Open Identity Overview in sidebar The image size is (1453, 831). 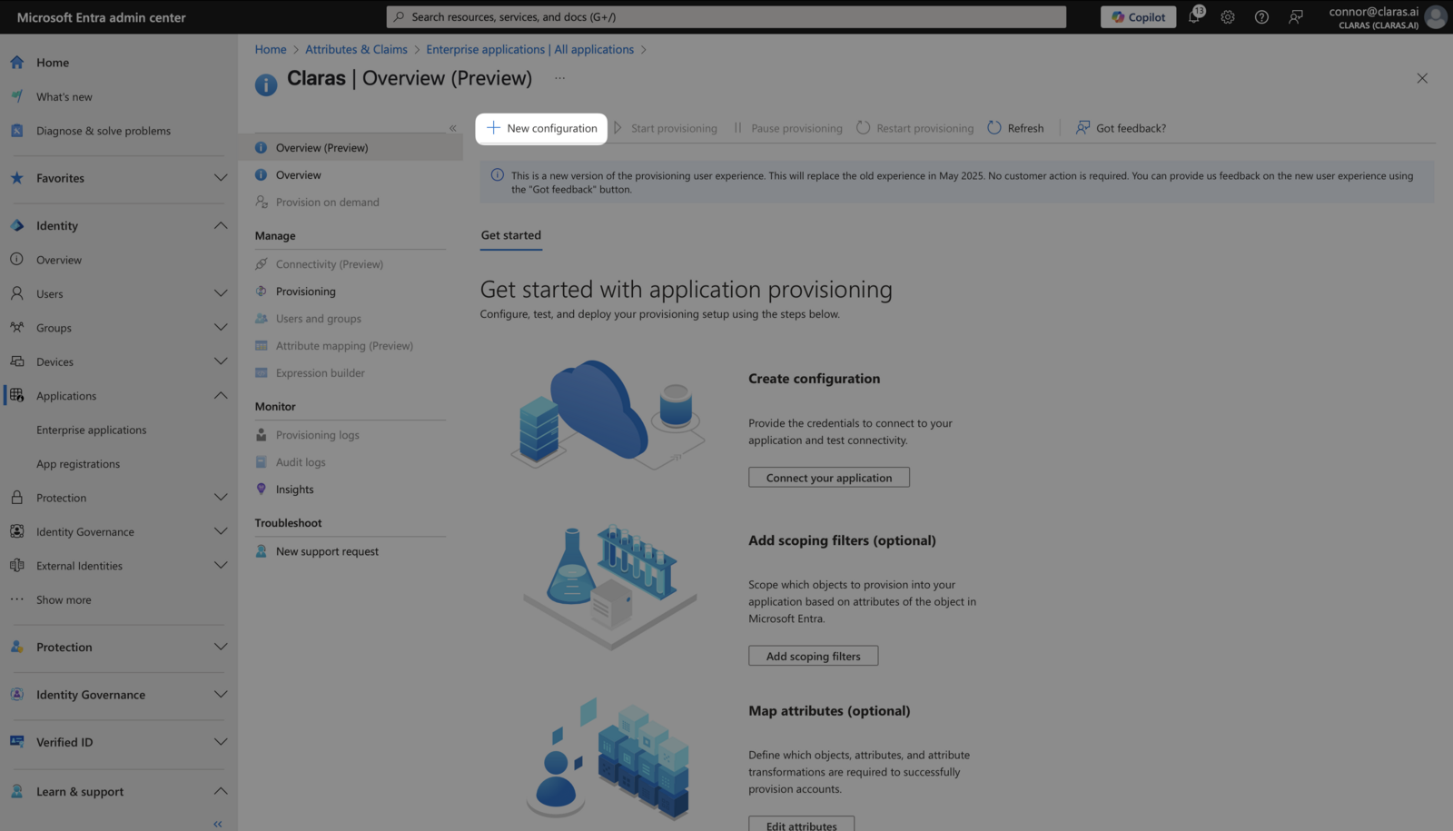[59, 260]
